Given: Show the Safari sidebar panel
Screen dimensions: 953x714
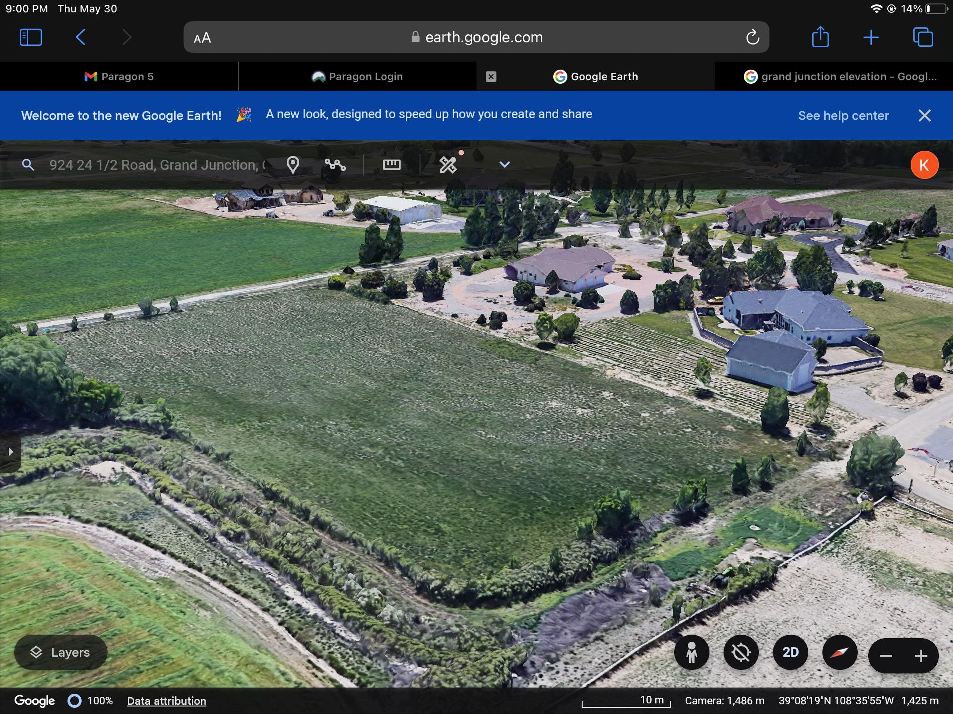Looking at the screenshot, I should tap(31, 37).
